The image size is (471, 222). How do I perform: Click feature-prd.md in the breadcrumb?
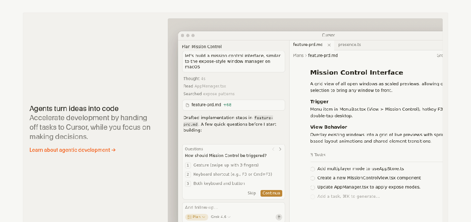pyautogui.click(x=323, y=55)
